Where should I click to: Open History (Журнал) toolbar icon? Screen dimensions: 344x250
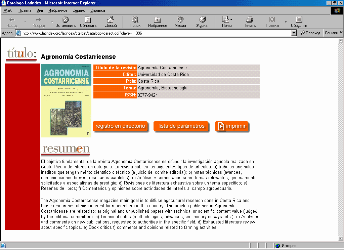coord(203,20)
